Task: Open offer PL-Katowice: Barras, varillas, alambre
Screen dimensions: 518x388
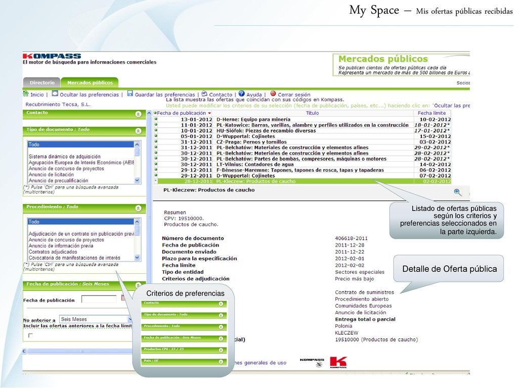Action: (x=313, y=125)
